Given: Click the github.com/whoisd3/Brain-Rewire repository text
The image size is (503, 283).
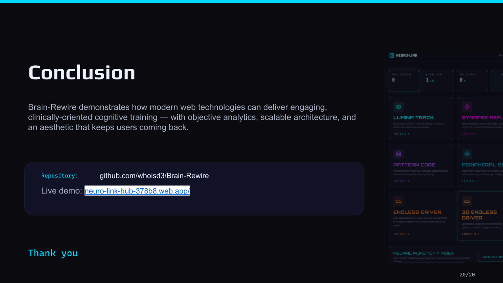Looking at the screenshot, I should pos(154,176).
